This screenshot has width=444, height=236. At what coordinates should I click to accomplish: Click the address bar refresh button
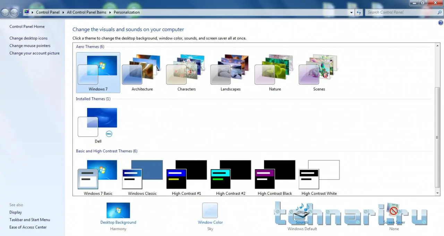coord(359,12)
